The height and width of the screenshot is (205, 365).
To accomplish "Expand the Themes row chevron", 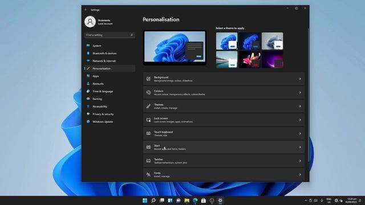I will pos(300,106).
